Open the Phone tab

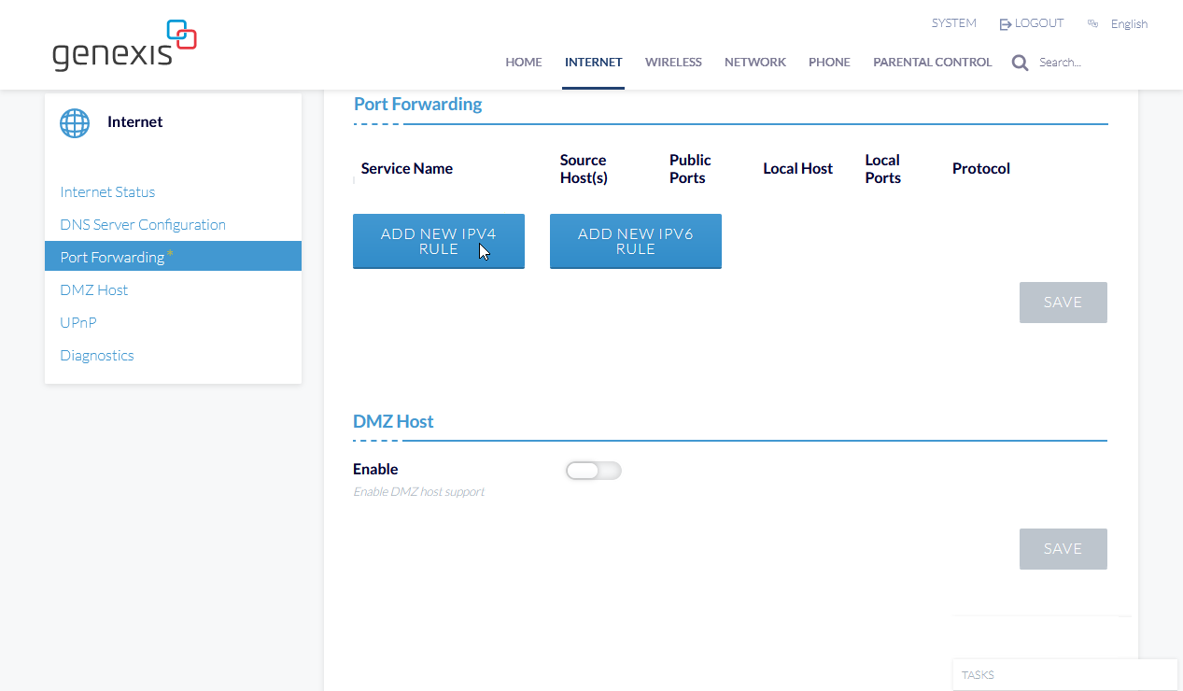(829, 63)
